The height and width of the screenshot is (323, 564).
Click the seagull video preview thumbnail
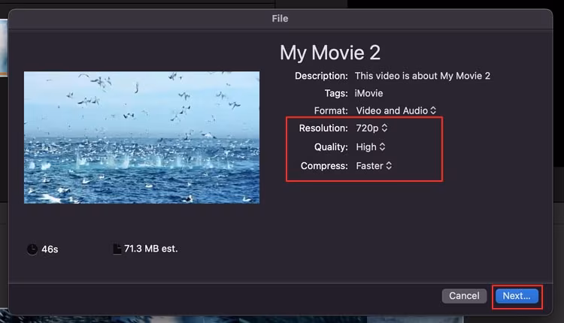[141, 137]
